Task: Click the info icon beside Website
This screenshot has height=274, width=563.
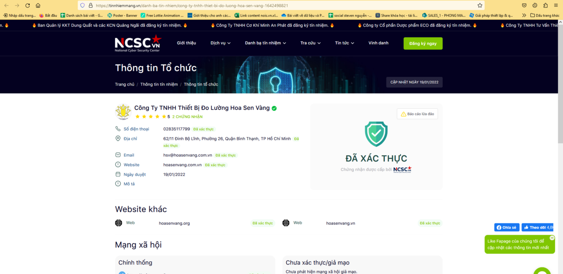Action: 118,165
